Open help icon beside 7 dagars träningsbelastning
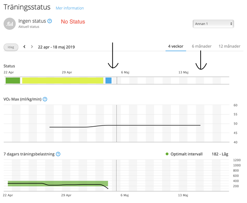 click(58, 154)
